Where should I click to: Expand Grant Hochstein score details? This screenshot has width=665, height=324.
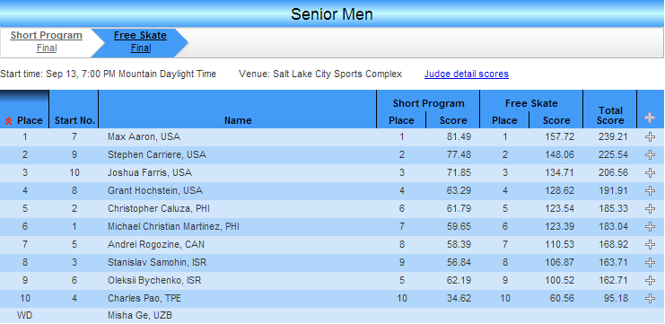pyautogui.click(x=650, y=191)
